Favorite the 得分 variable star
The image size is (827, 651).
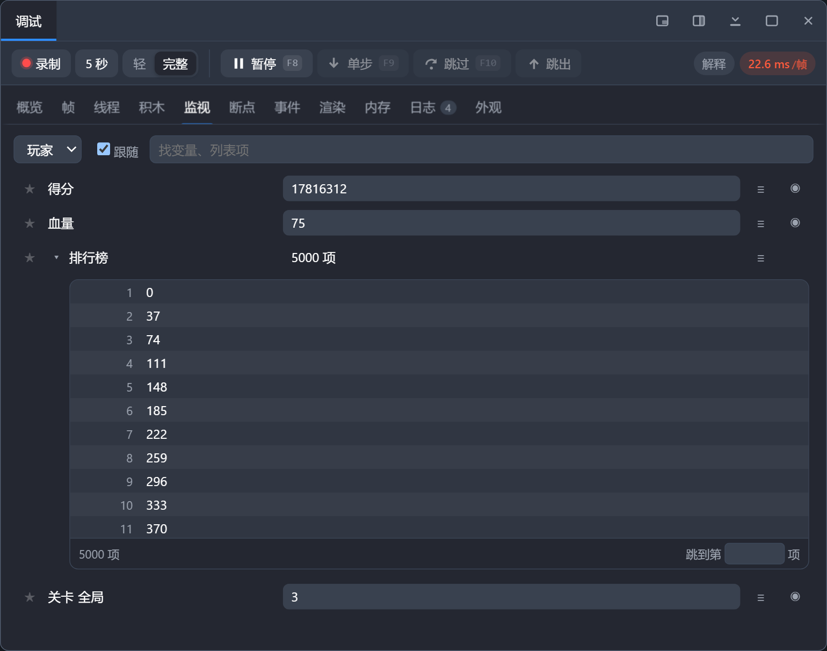30,189
